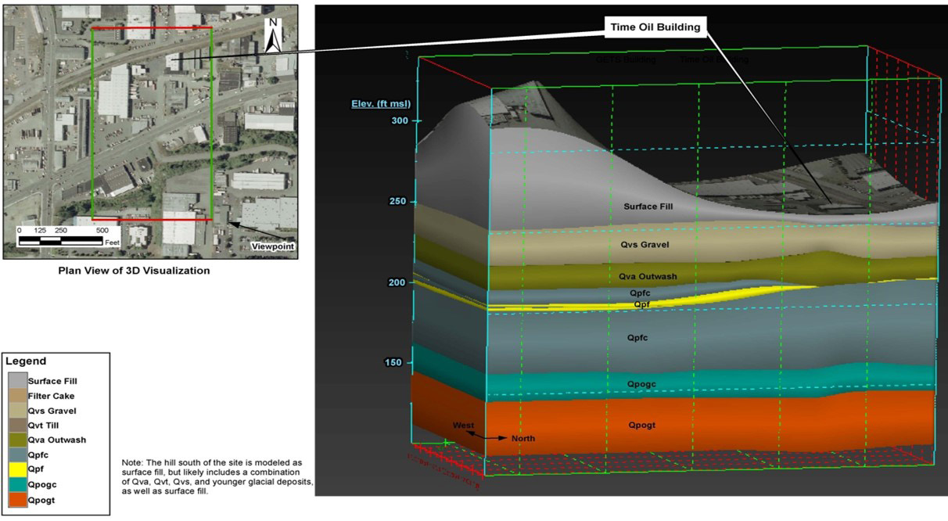
Task: Click the aerial photo plan view image
Action: (150, 132)
